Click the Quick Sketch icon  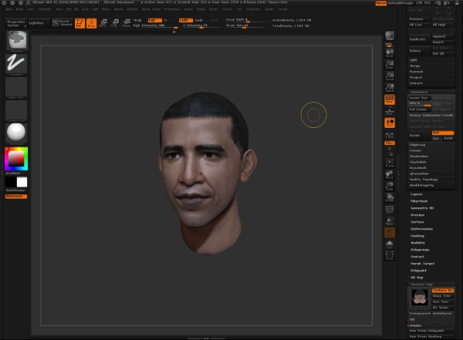coord(63,22)
